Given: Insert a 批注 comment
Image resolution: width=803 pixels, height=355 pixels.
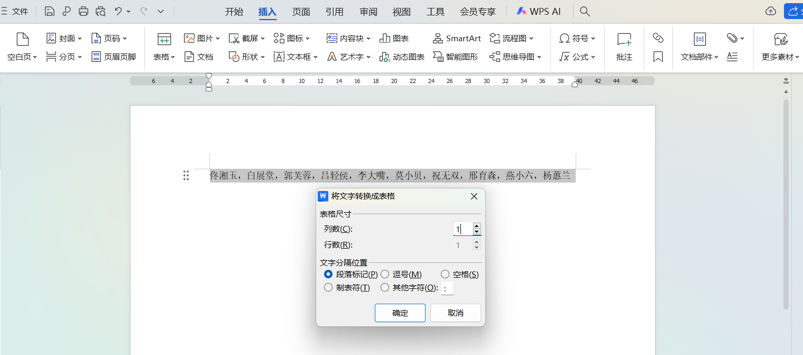Looking at the screenshot, I should pyautogui.click(x=624, y=47).
